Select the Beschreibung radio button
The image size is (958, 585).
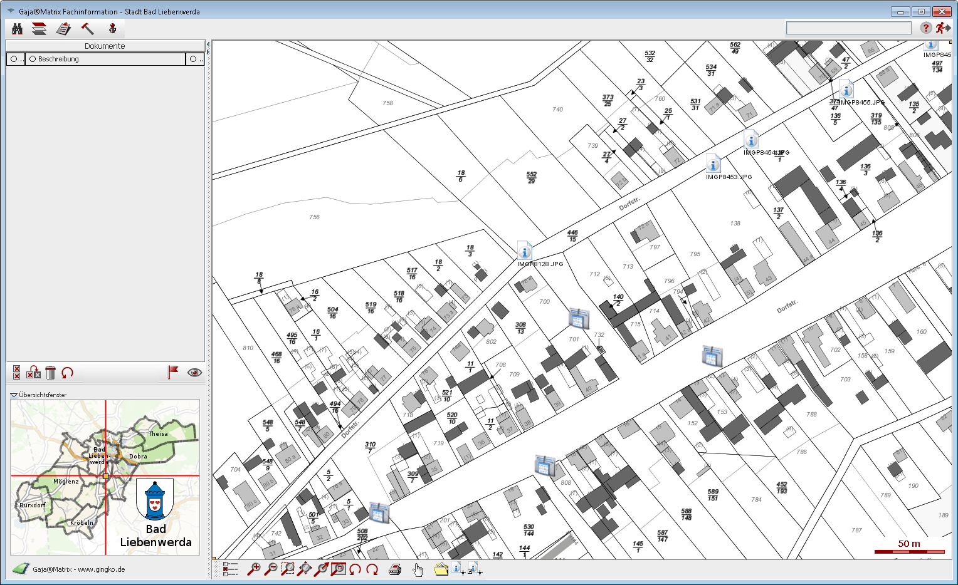pos(33,59)
